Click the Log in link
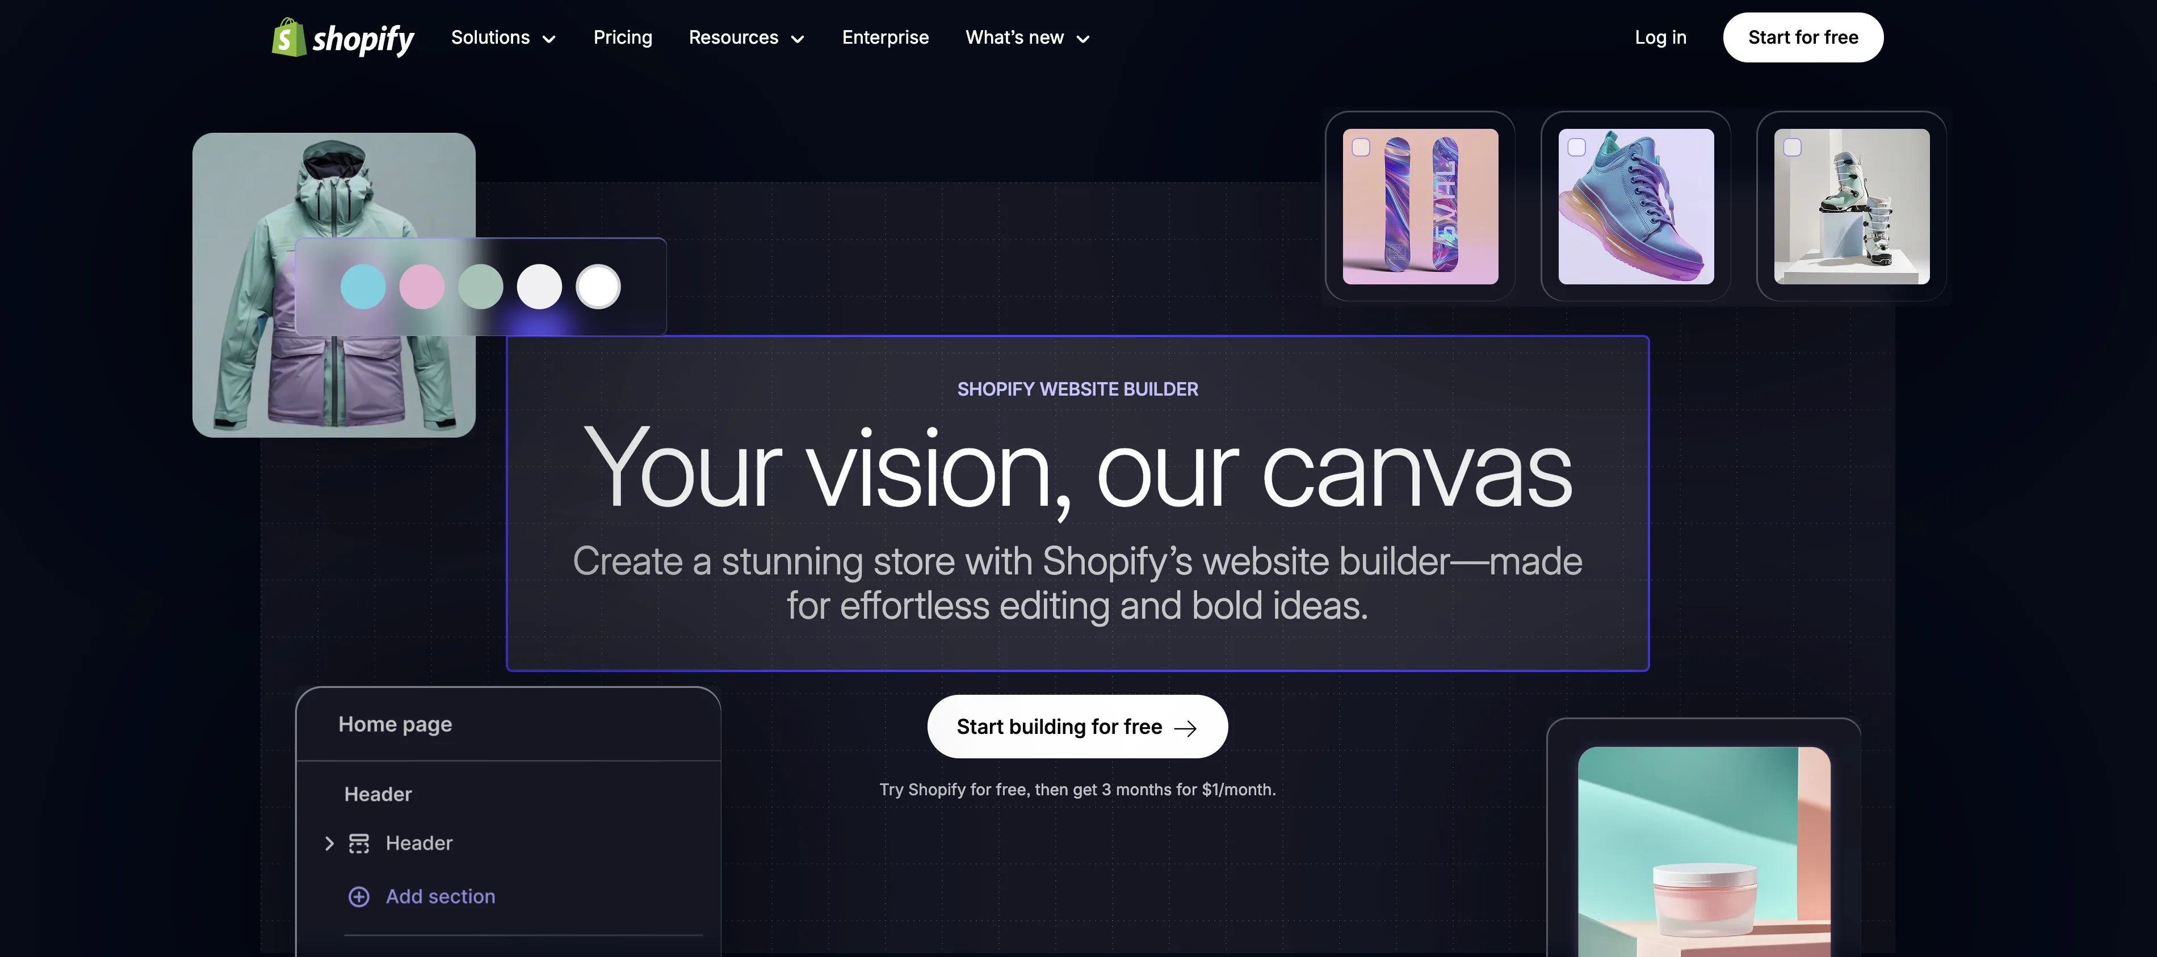 click(x=1660, y=37)
